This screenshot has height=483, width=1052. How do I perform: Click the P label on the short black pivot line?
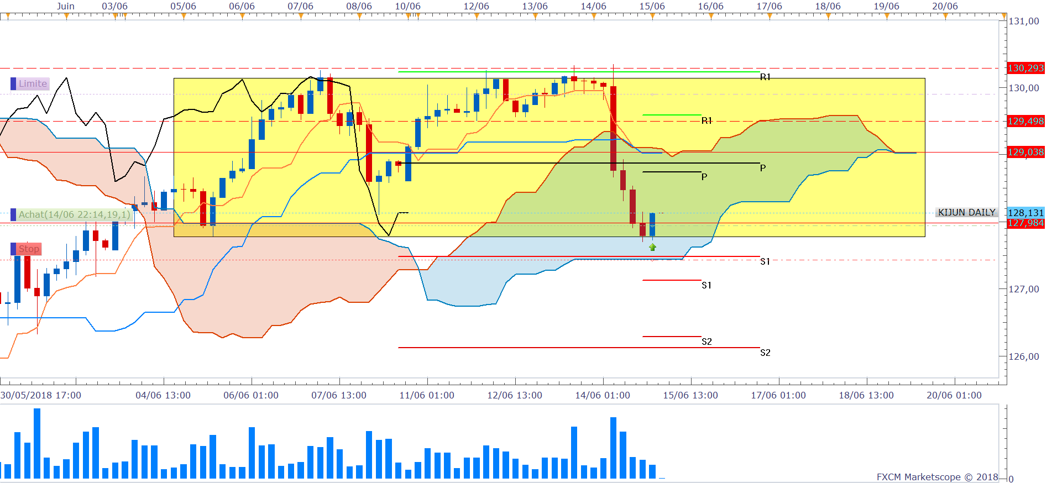click(704, 177)
